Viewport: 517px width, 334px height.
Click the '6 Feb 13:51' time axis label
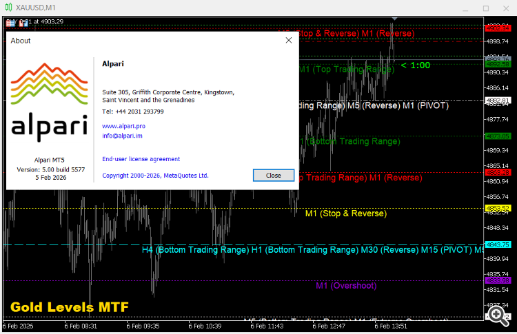click(391, 326)
